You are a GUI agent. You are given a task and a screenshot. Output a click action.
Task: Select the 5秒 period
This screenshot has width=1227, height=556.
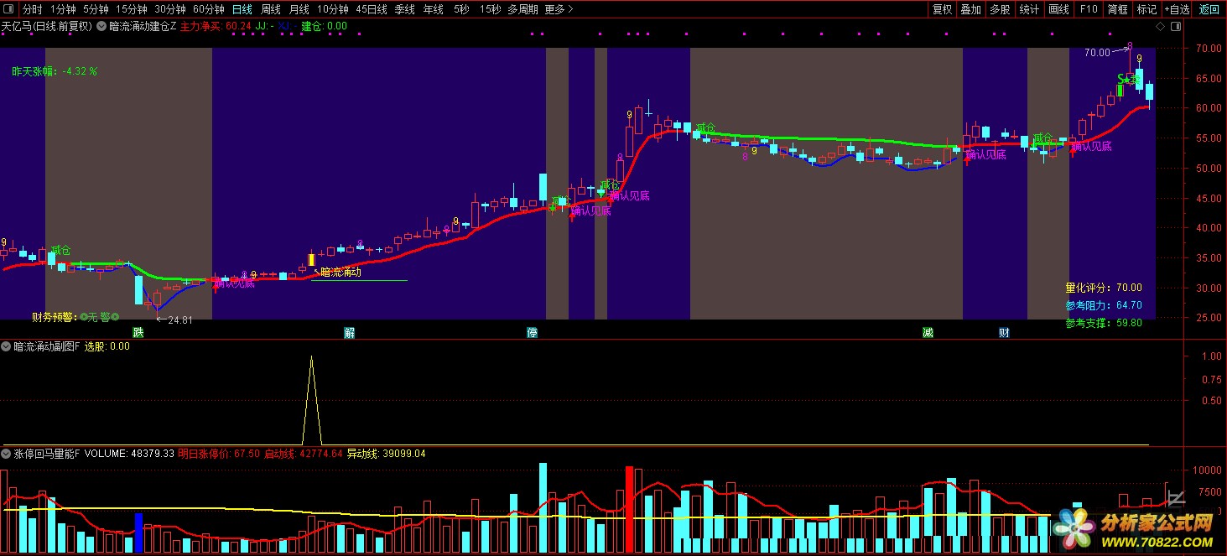coord(461,9)
